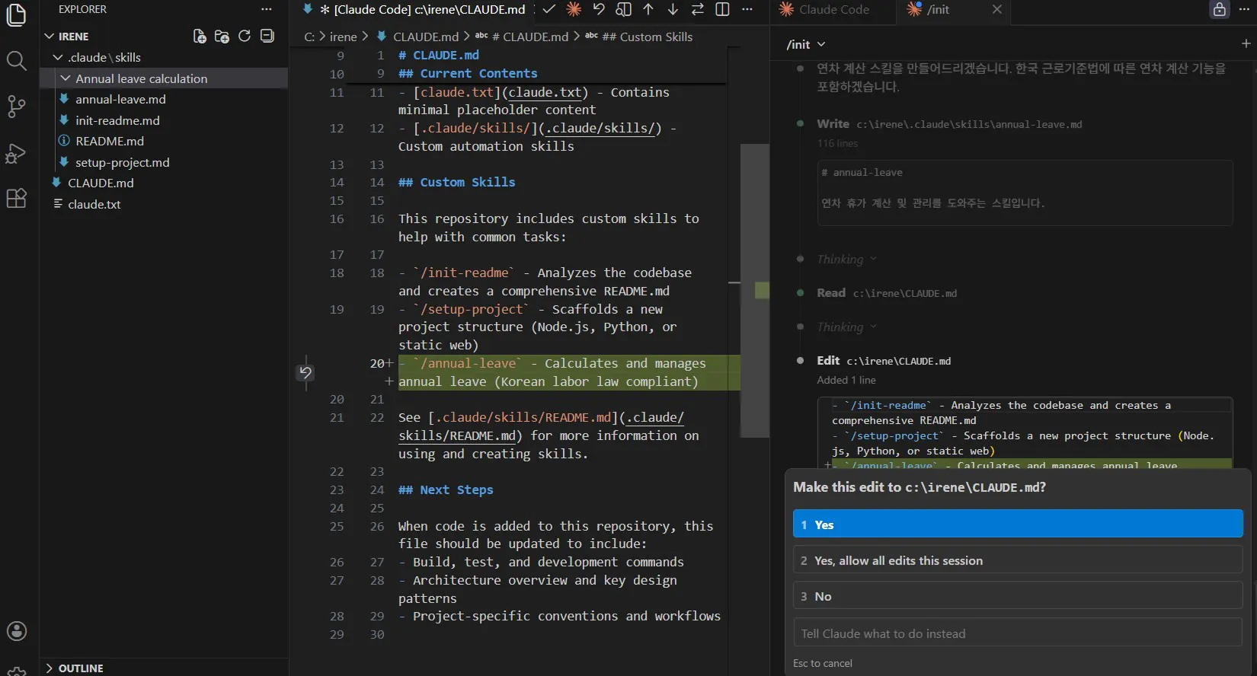This screenshot has height=676, width=1257.
Task: Go to the next change with down arrow
Action: (x=673, y=9)
